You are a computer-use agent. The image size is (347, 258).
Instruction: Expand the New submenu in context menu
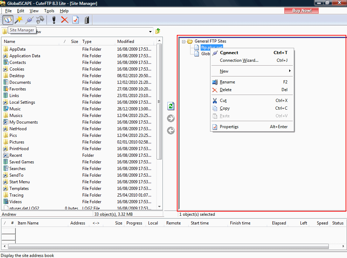pyautogui.click(x=252, y=71)
